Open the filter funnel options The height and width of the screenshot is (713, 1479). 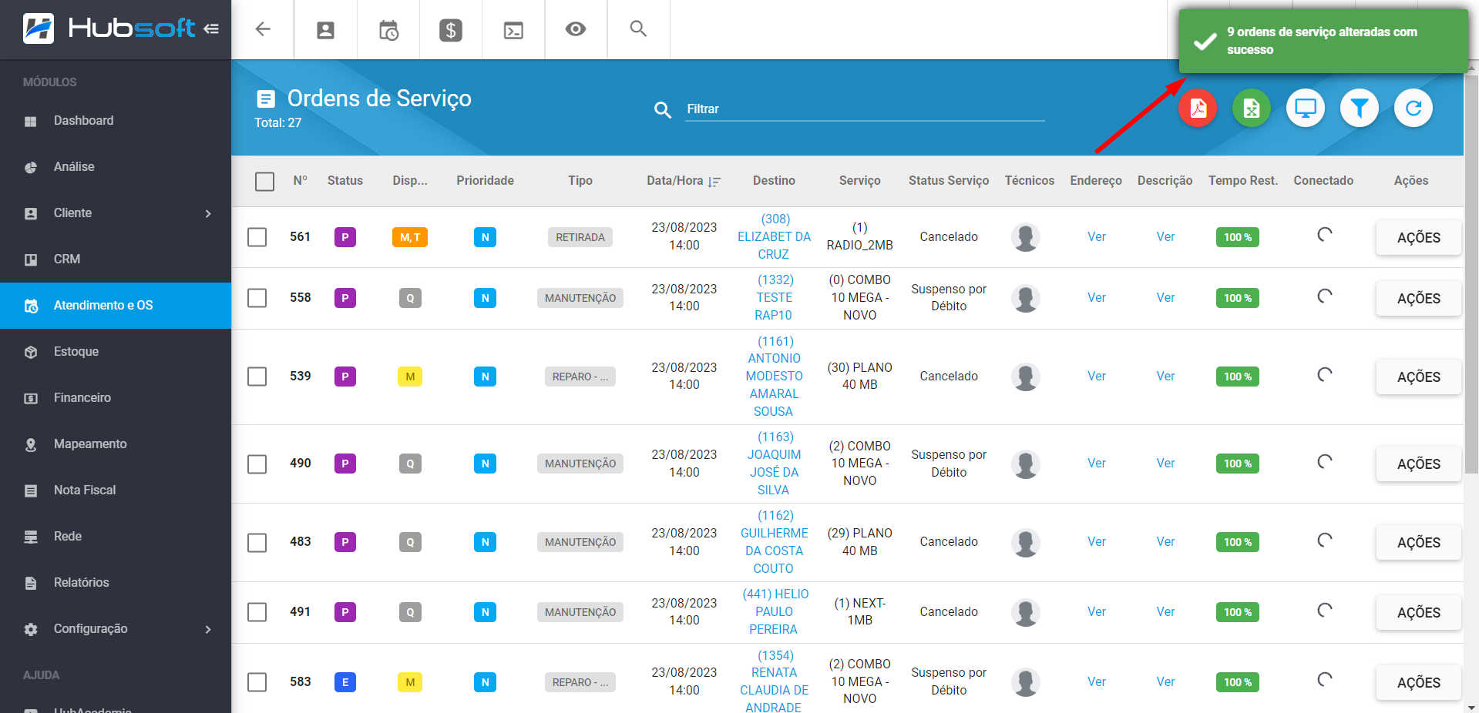1359,109
